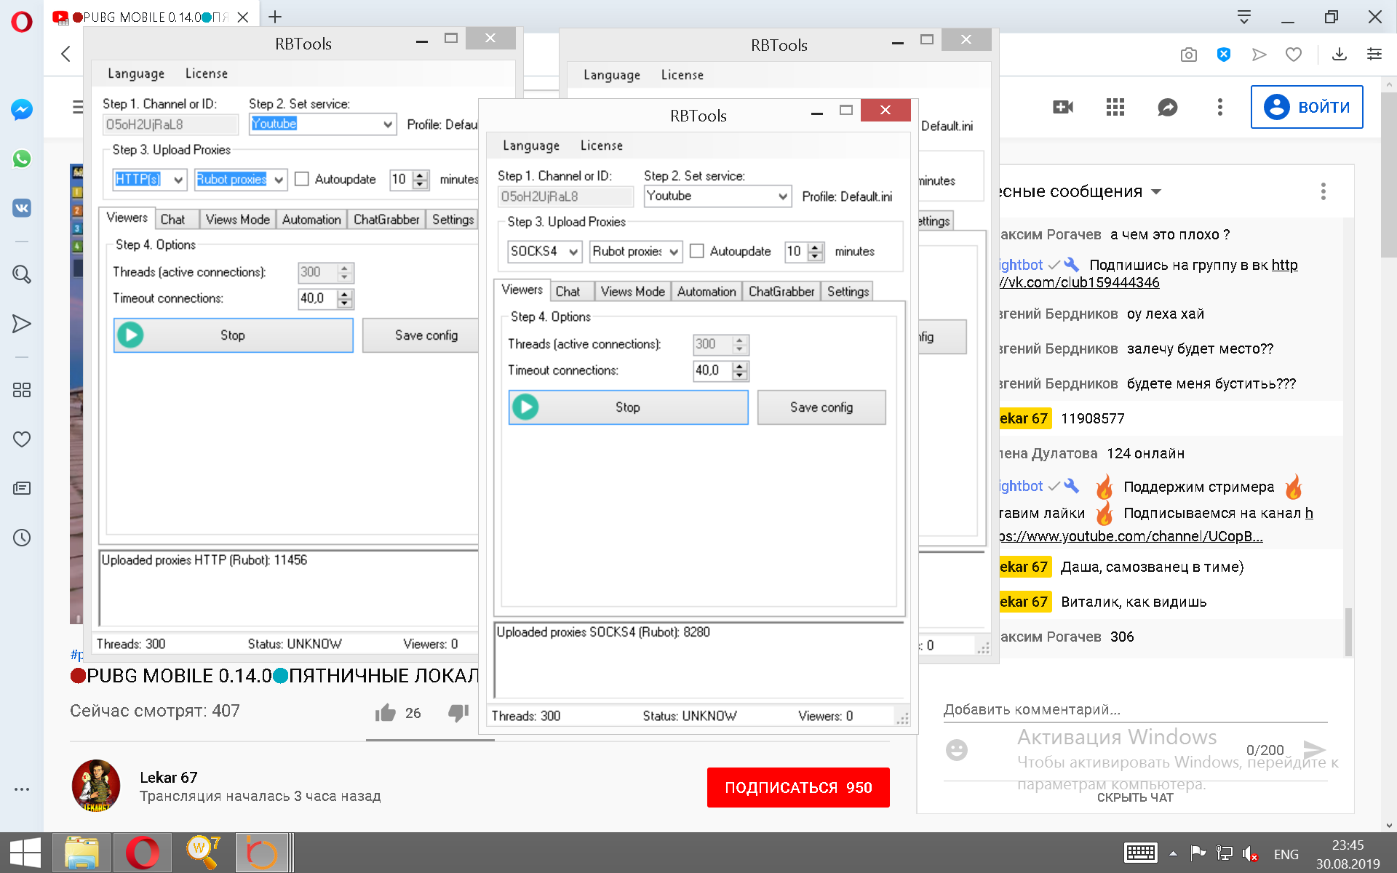Switch to the ChatGrabber tab in front window

pyautogui.click(x=781, y=292)
